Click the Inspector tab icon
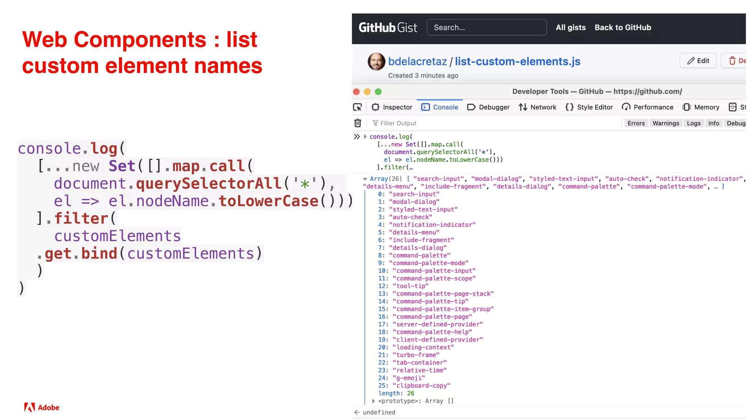This screenshot has width=747, height=420. tap(375, 107)
